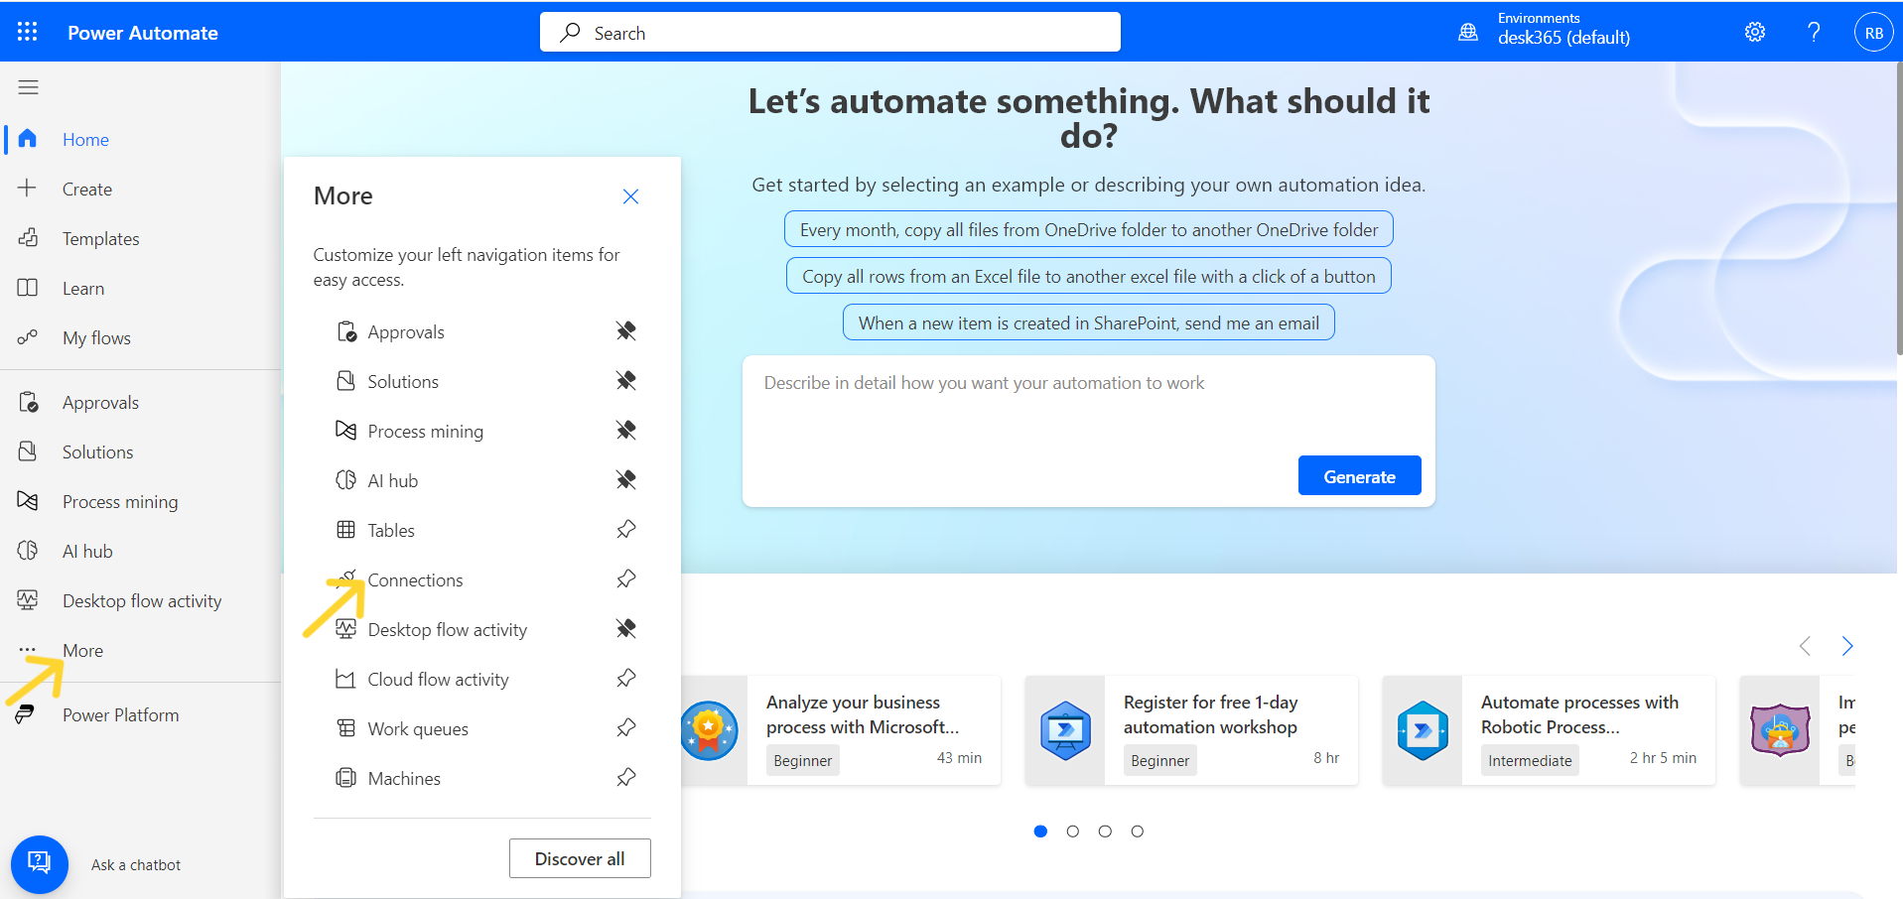Image resolution: width=1903 pixels, height=899 pixels.
Task: Click the Templates icon in the navigation
Action: click(27, 238)
